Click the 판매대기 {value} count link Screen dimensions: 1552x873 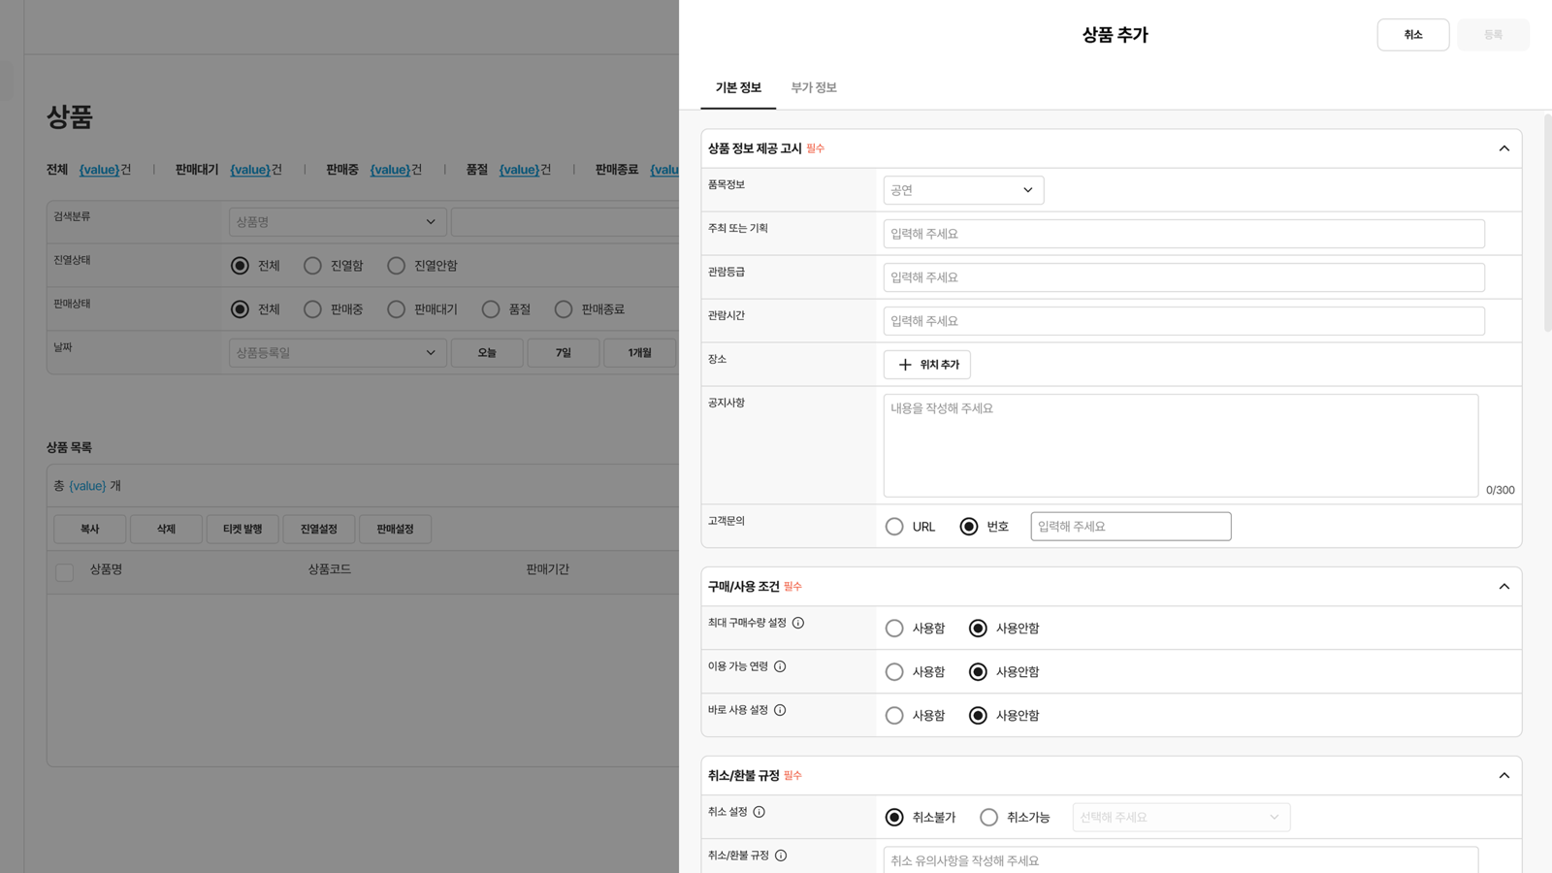250,170
